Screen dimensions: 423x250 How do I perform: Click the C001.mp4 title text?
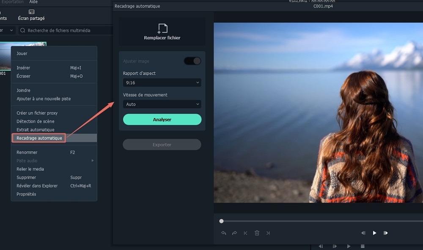(323, 6)
